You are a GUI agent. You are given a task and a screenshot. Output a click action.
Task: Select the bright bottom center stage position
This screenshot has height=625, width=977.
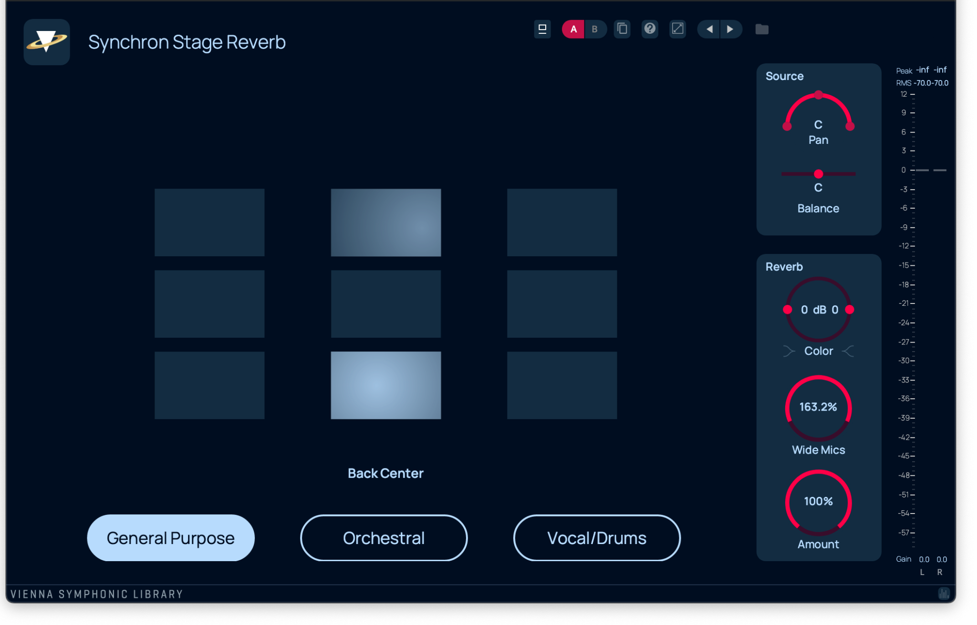pos(386,385)
